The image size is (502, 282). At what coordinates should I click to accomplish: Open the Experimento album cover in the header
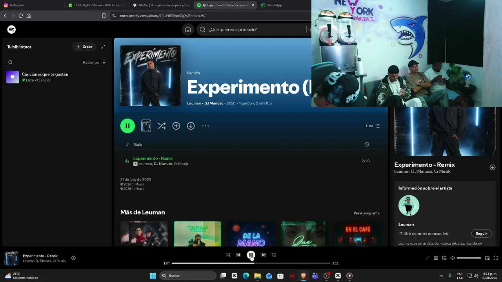151,76
